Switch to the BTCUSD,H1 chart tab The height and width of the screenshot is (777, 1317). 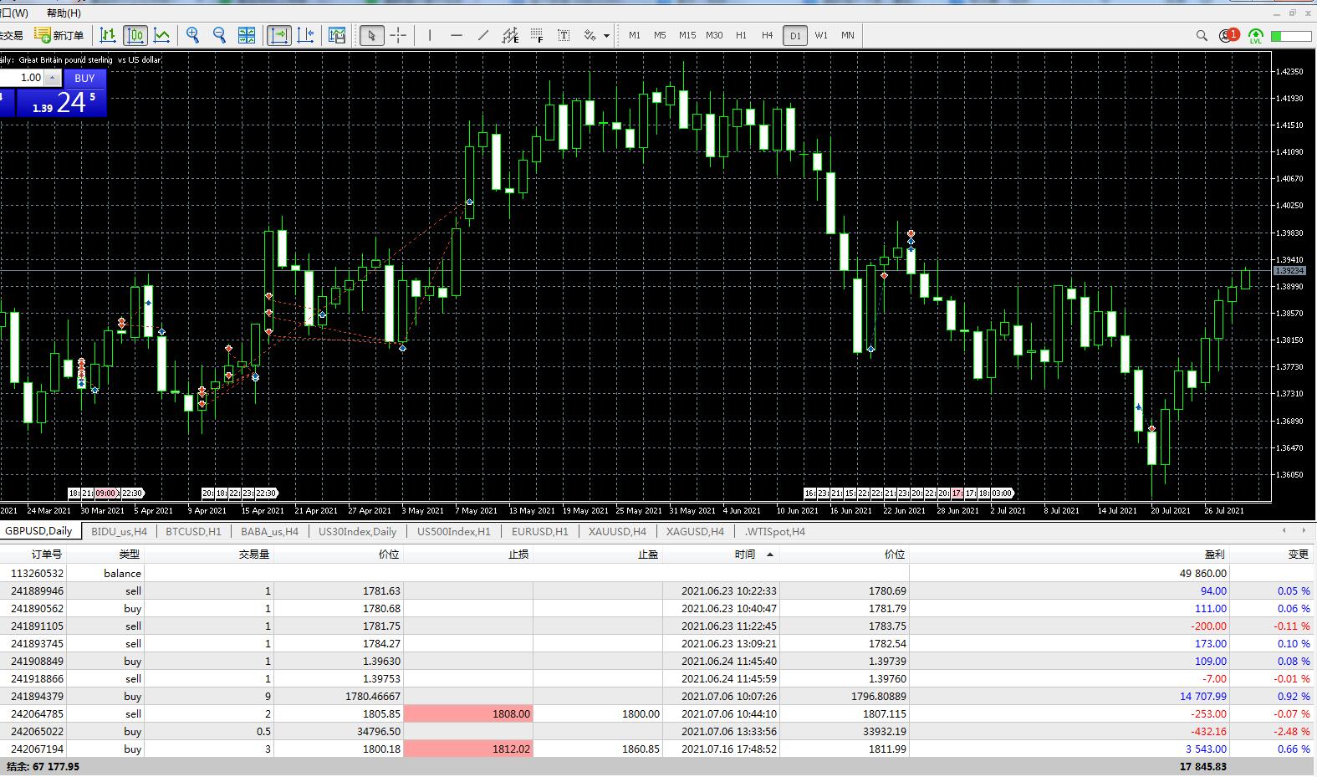coord(194,531)
